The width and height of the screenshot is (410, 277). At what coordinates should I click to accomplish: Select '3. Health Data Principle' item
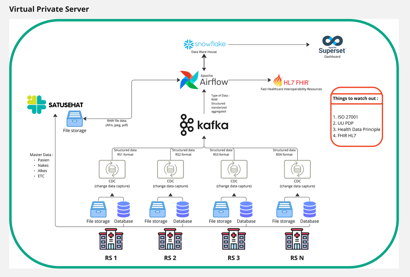(357, 129)
